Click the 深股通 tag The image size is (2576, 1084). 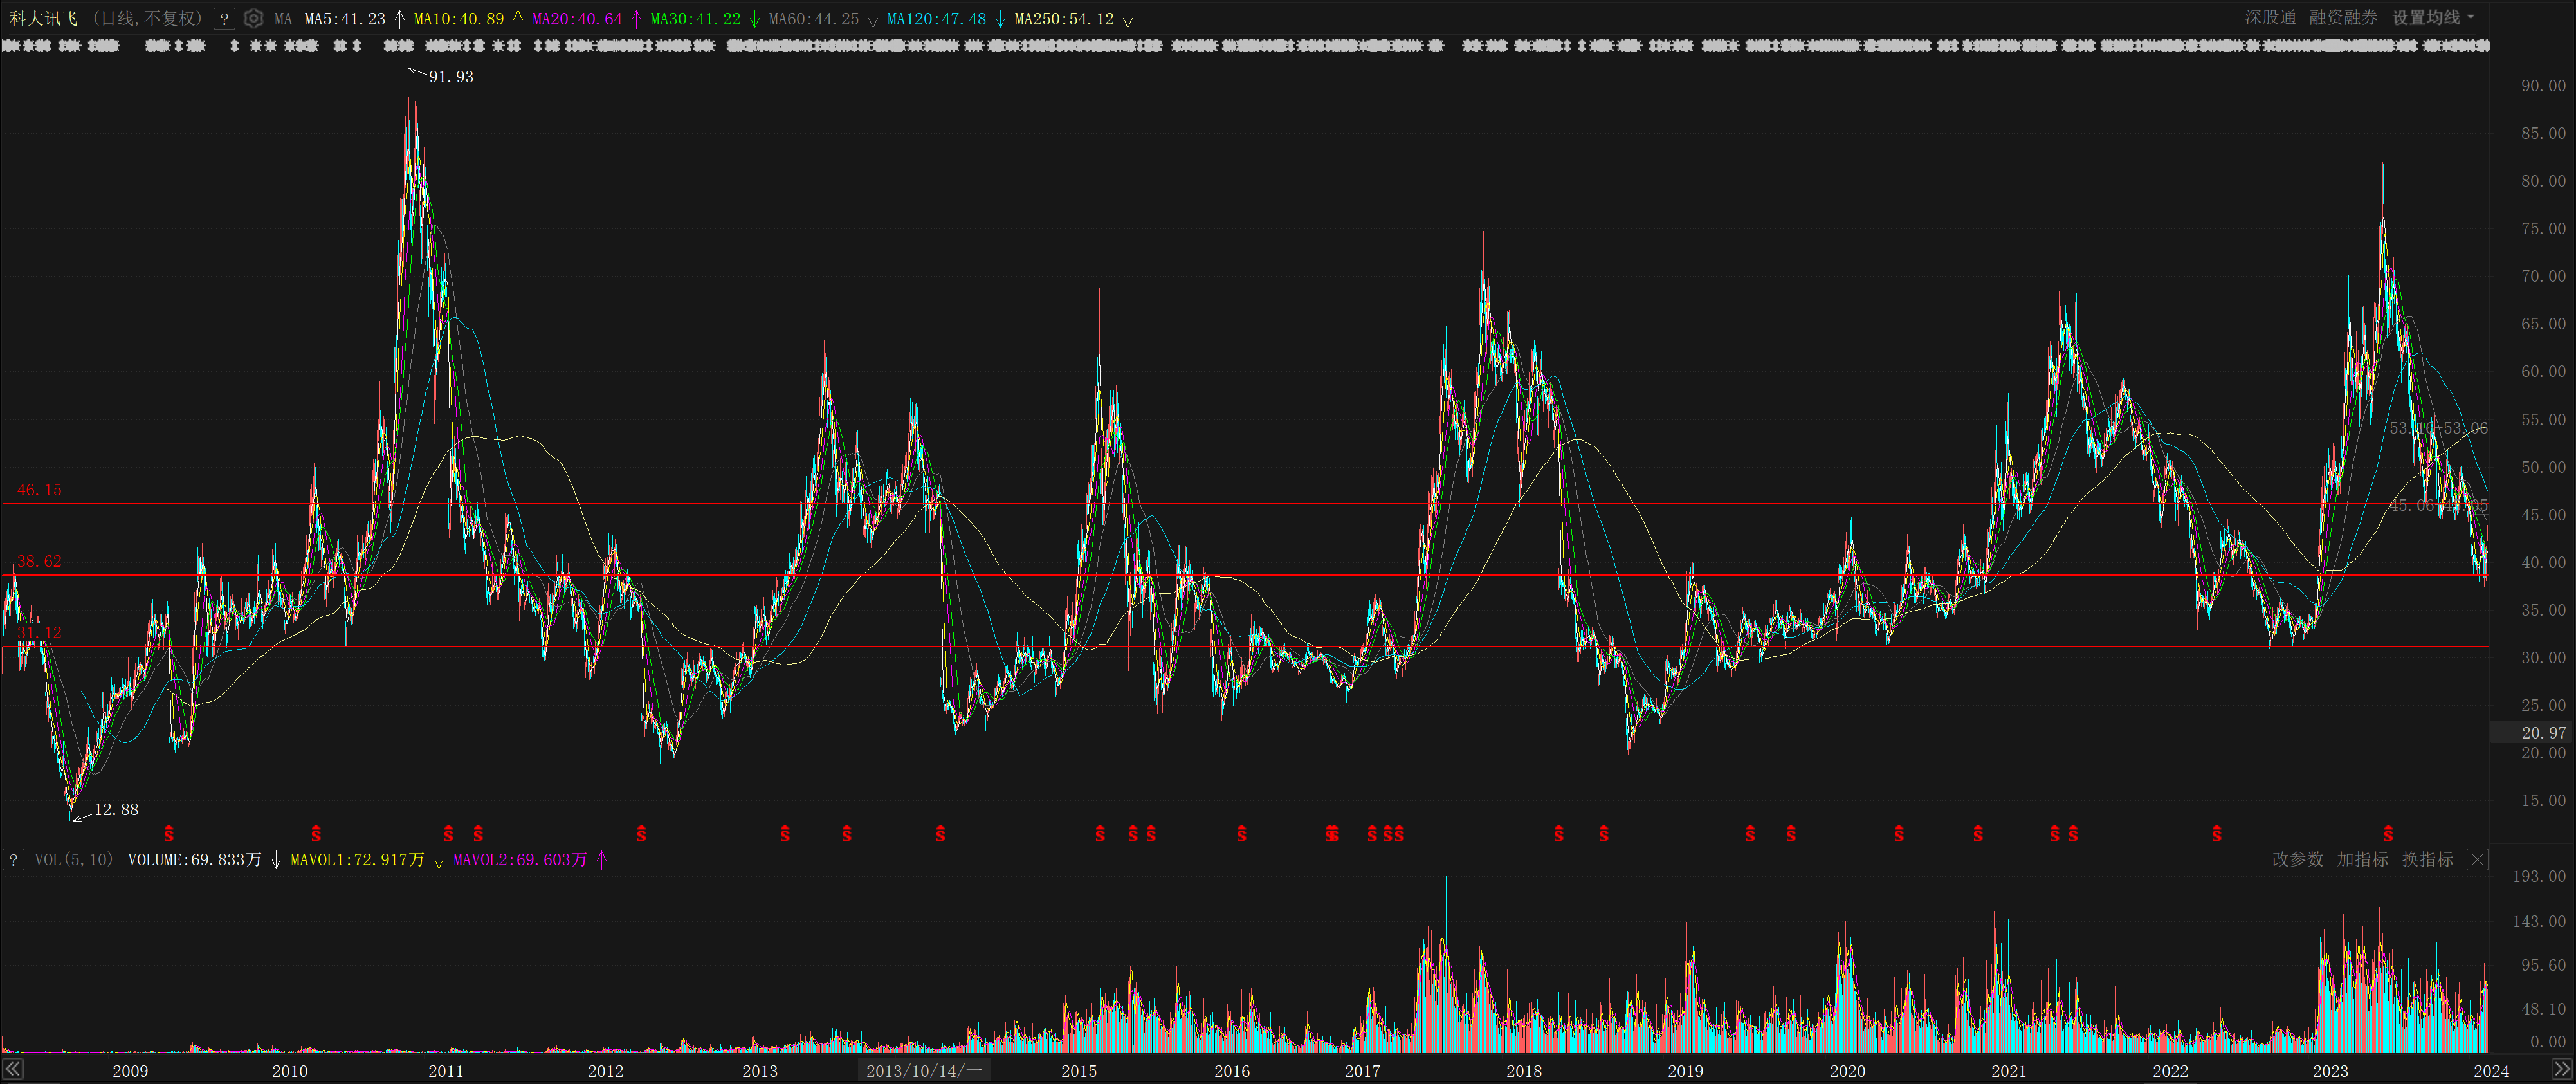tap(2270, 18)
